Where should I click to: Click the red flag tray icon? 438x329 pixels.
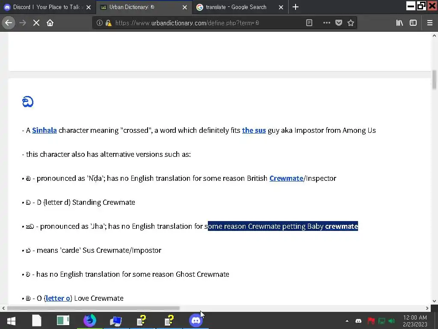(371, 321)
